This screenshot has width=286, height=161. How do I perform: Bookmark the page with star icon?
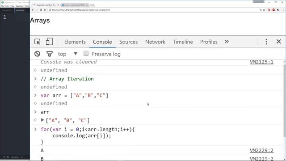(264, 10)
